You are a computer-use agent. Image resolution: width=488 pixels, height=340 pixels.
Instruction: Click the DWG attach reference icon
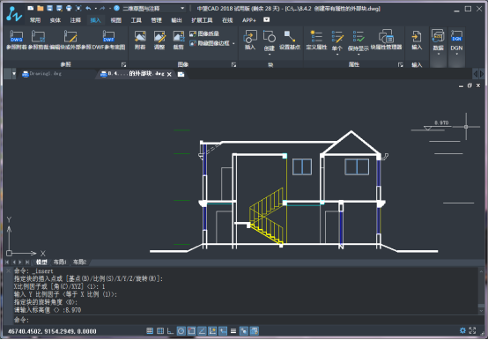(x=16, y=36)
